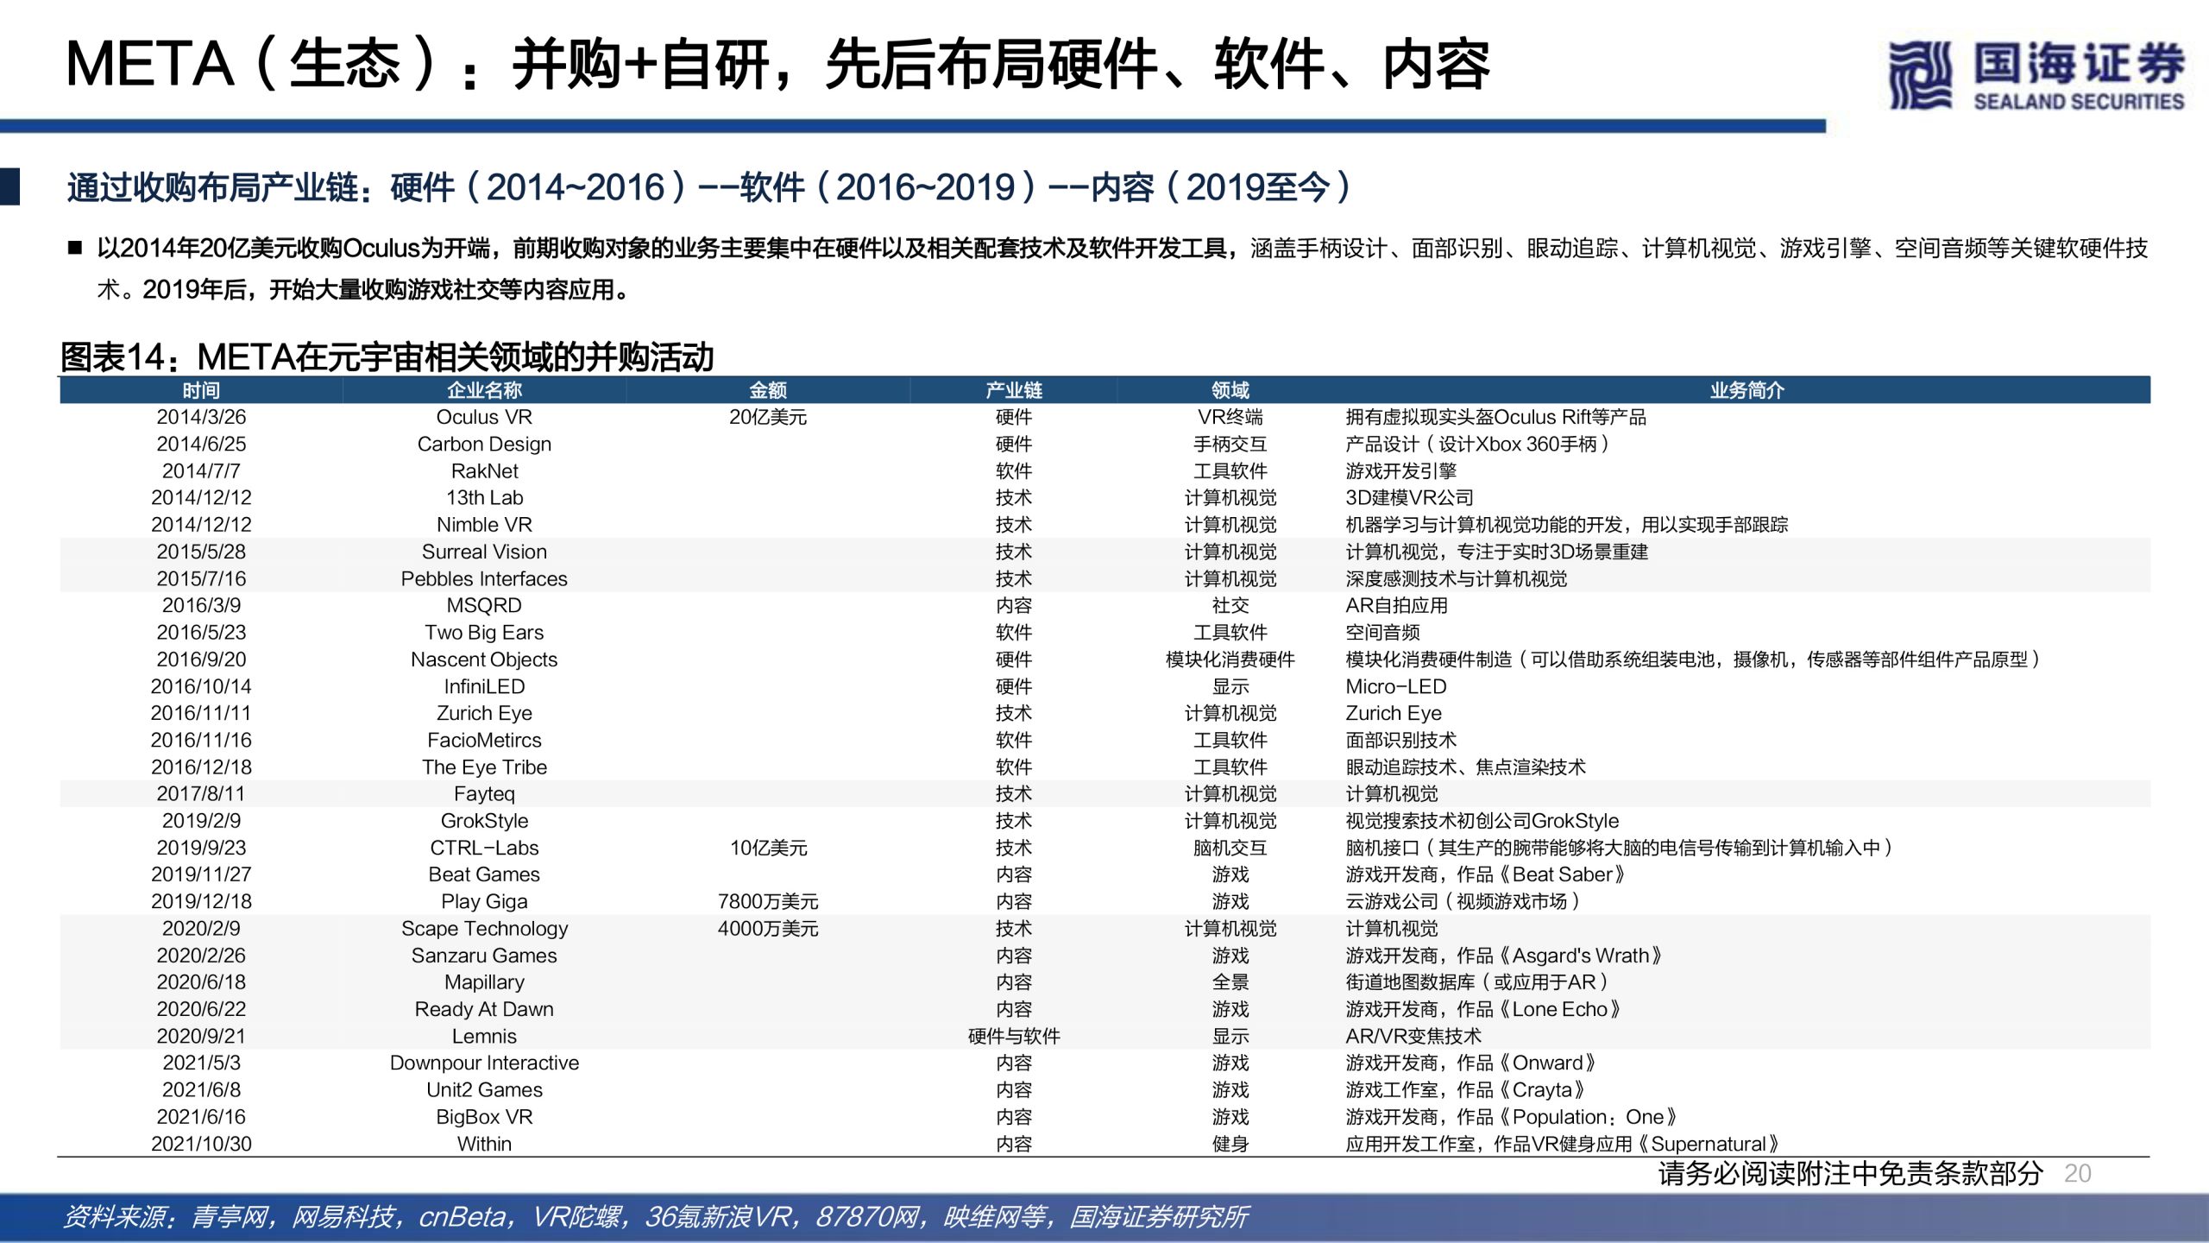The image size is (2209, 1243).
Task: Click the 业务简介 column header
Action: click(1747, 390)
